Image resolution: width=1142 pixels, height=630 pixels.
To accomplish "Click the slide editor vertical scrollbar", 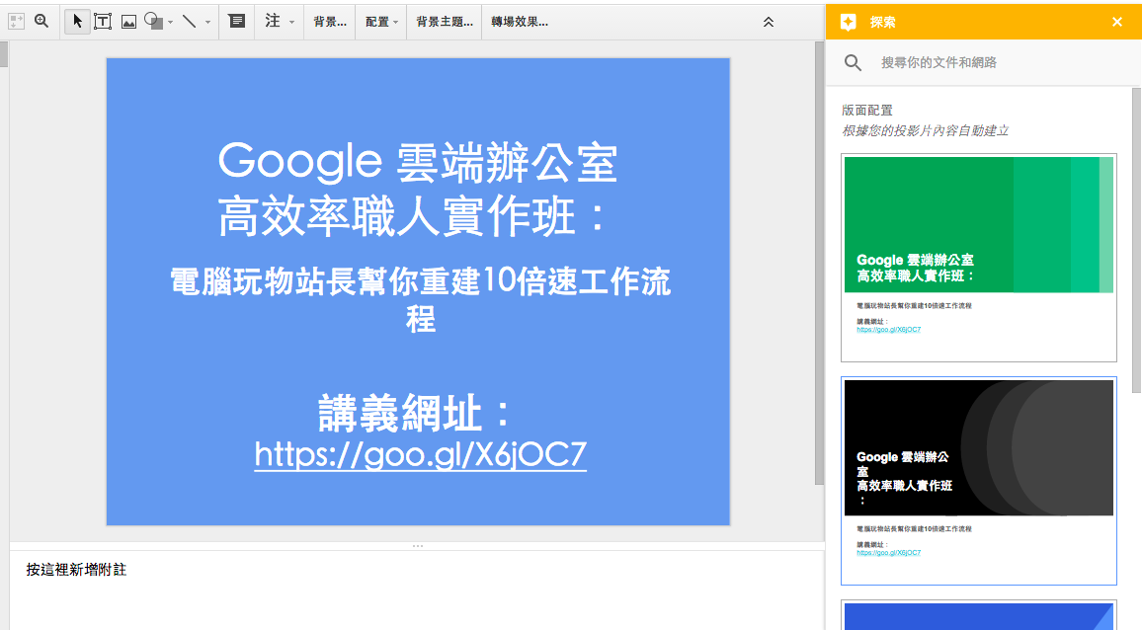I will [x=819, y=263].
